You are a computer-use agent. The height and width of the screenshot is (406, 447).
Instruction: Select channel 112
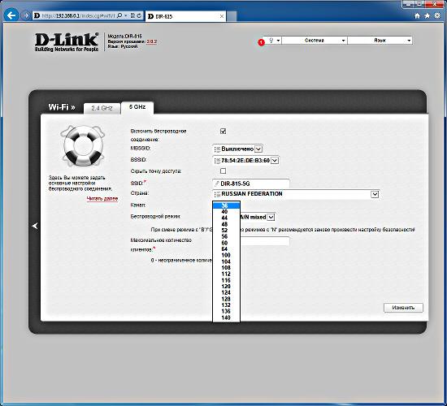click(226, 274)
